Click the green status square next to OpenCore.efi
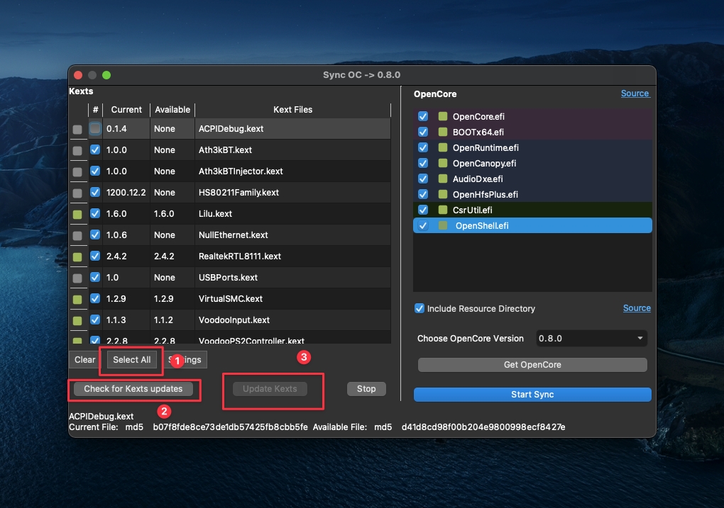Image resolution: width=724 pixels, height=508 pixels. (x=442, y=117)
